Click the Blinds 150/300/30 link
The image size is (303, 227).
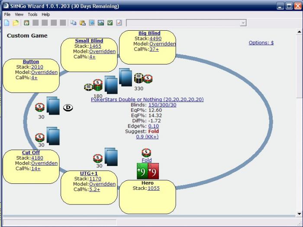tap(162, 105)
